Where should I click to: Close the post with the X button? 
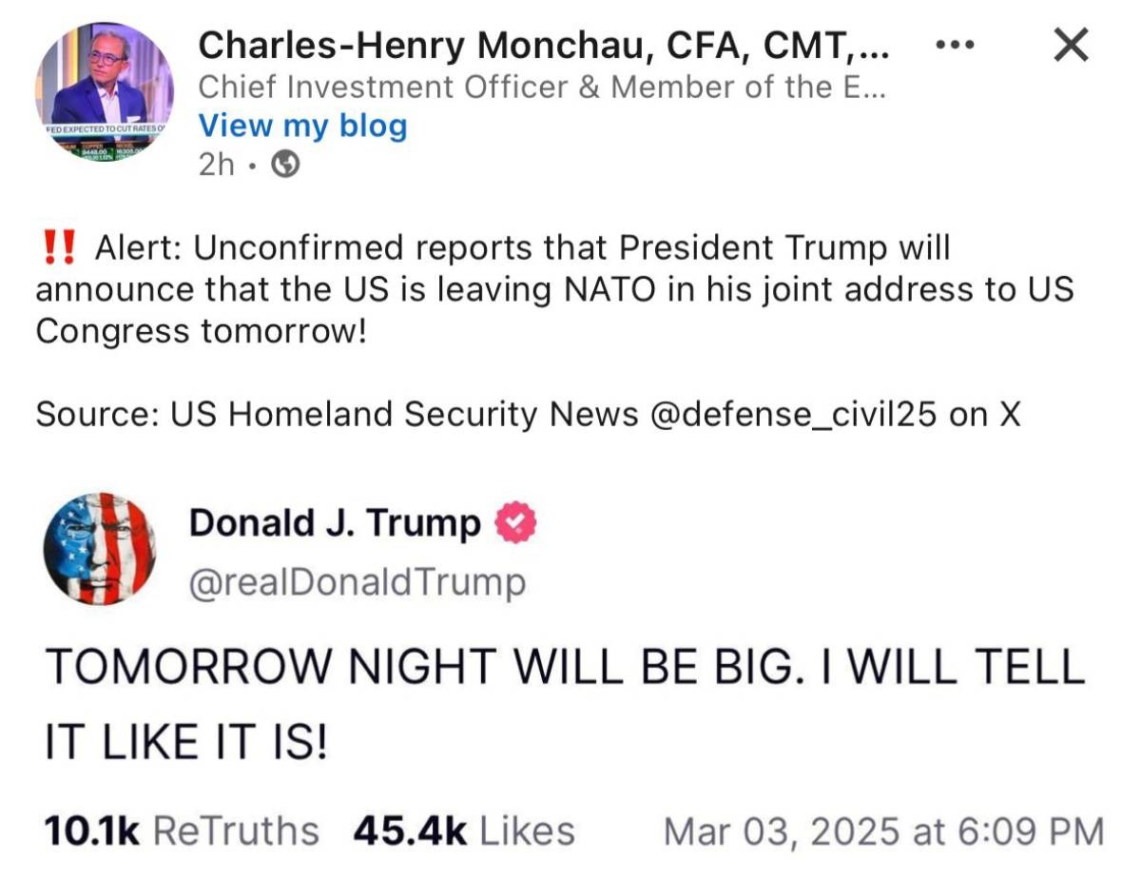point(1071,46)
